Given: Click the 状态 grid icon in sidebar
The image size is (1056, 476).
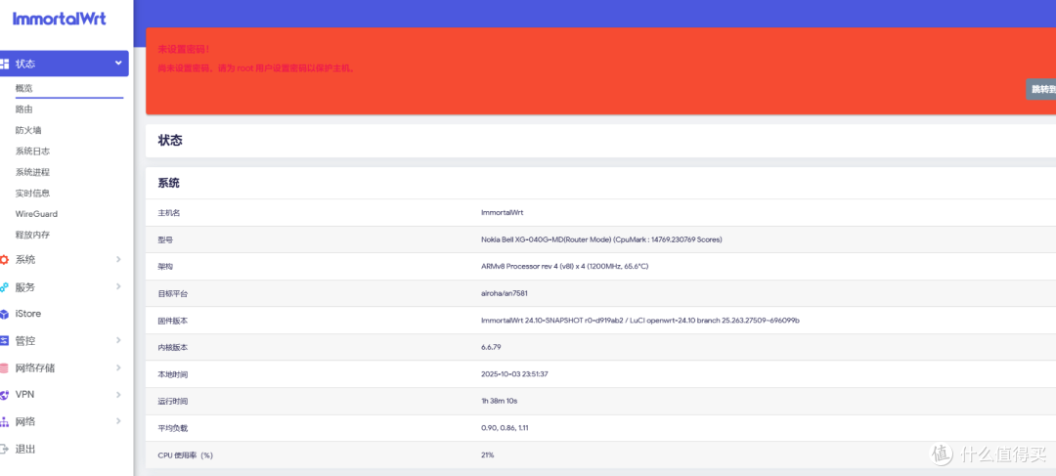Looking at the screenshot, I should (4, 64).
